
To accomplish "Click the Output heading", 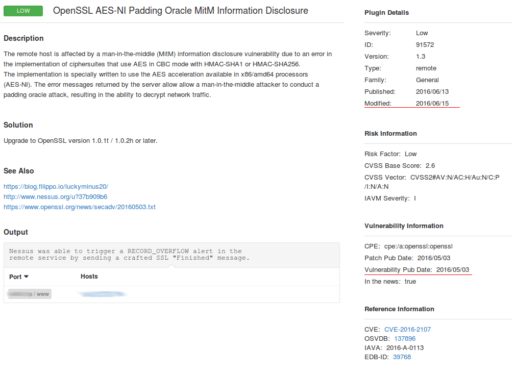I will 16,232.
